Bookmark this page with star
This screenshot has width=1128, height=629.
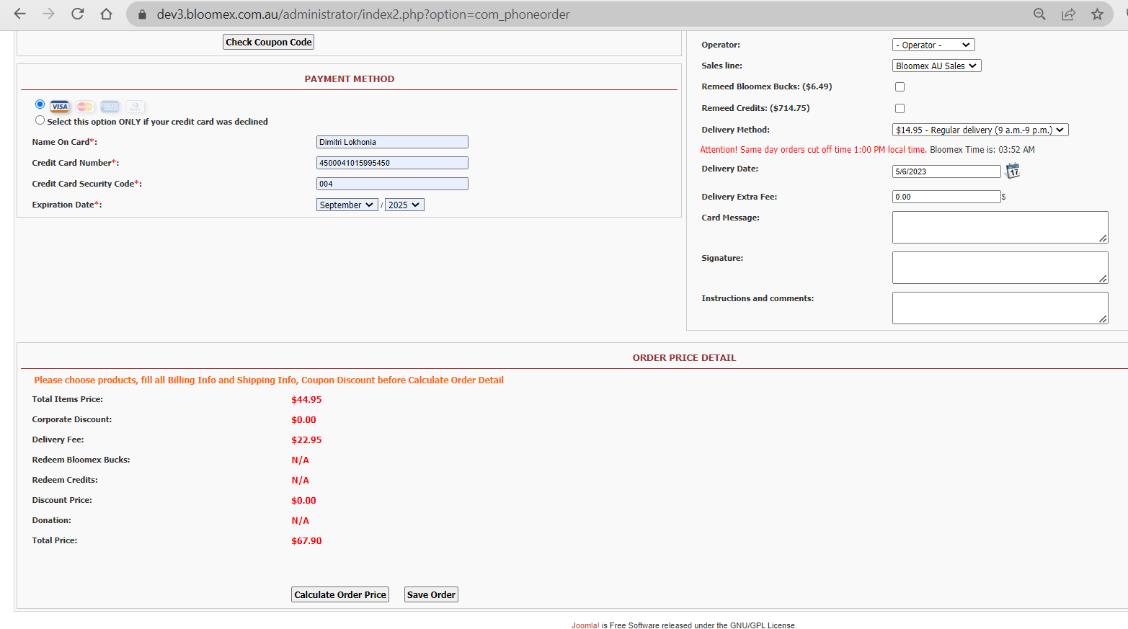(1097, 14)
